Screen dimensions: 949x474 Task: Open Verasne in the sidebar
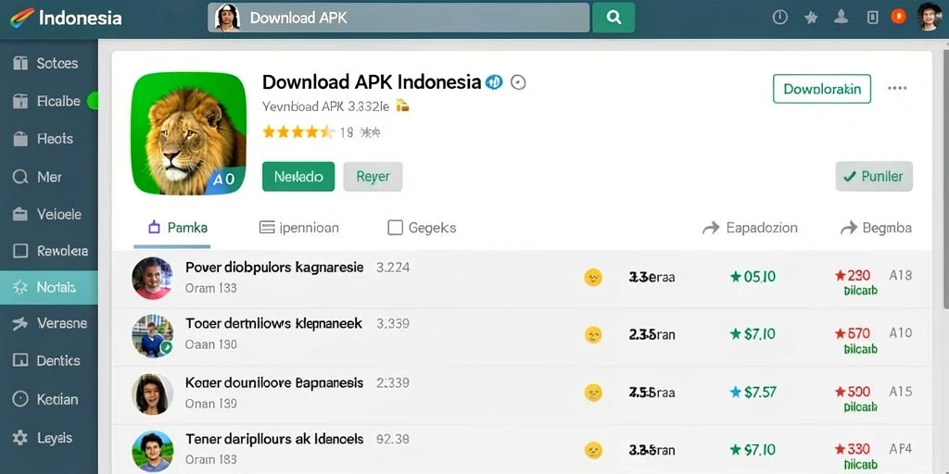[x=48, y=323]
